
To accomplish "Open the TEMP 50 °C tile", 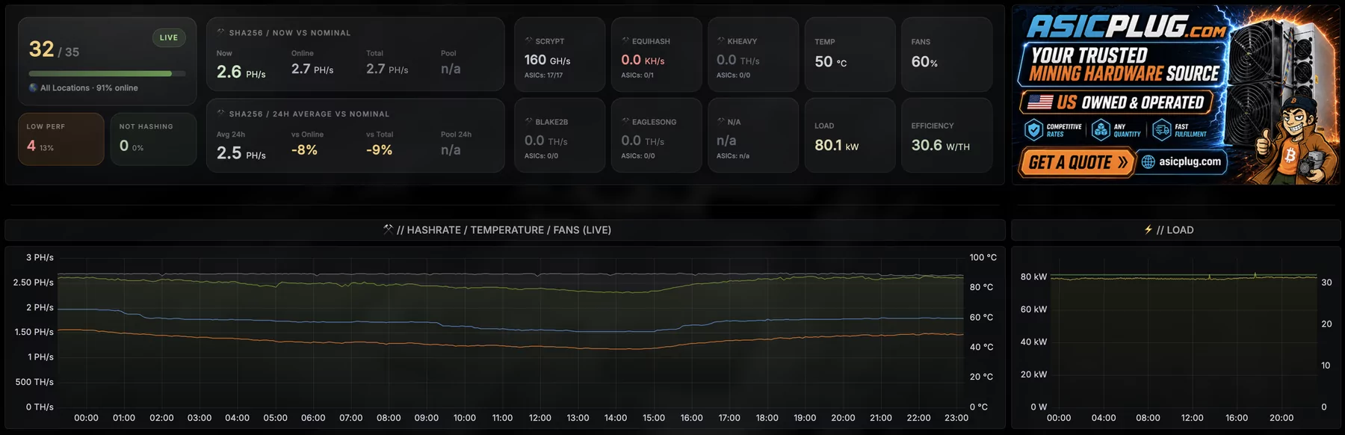I will [x=850, y=55].
